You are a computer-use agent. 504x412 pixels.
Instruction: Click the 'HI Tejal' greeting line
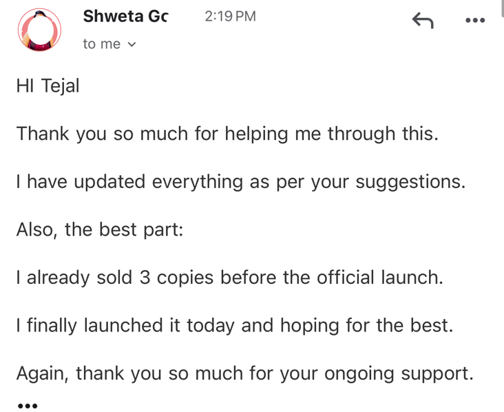(48, 86)
